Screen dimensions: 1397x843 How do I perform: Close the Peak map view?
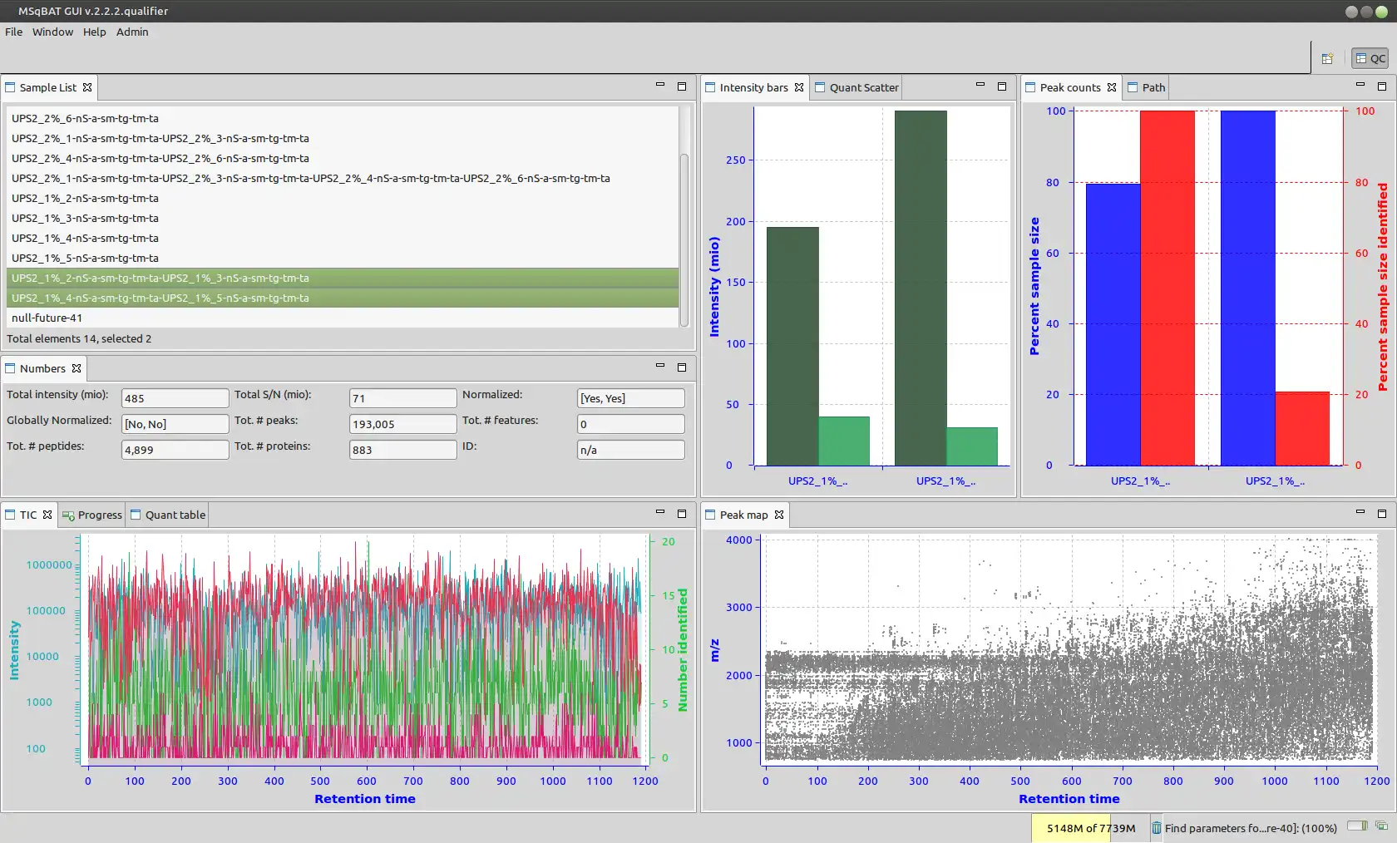(x=779, y=515)
